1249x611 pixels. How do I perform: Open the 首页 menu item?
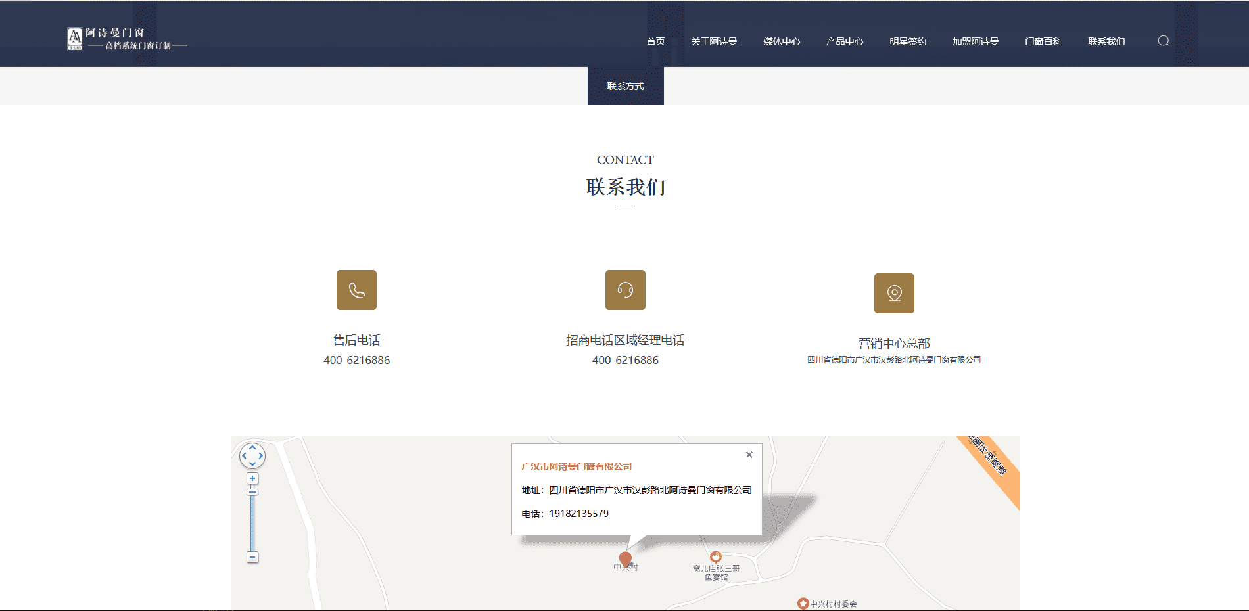coord(655,41)
